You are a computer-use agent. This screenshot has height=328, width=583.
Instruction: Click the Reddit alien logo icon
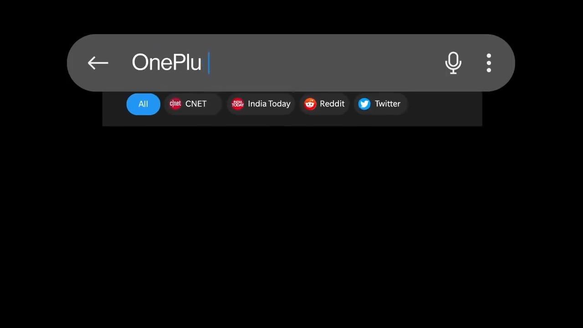click(x=310, y=104)
